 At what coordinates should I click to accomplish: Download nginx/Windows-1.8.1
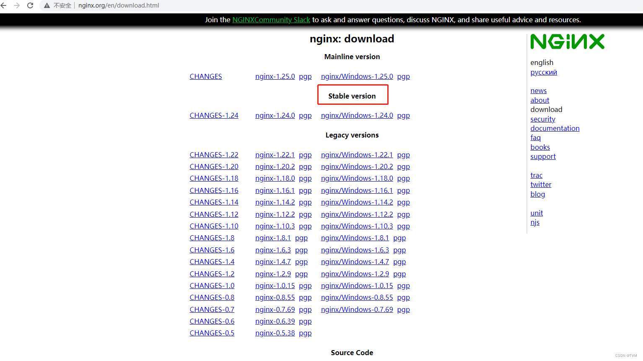pos(355,238)
